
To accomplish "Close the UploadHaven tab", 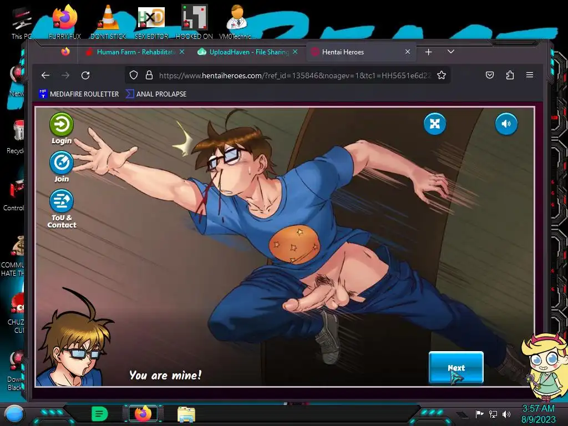I will [x=295, y=52].
